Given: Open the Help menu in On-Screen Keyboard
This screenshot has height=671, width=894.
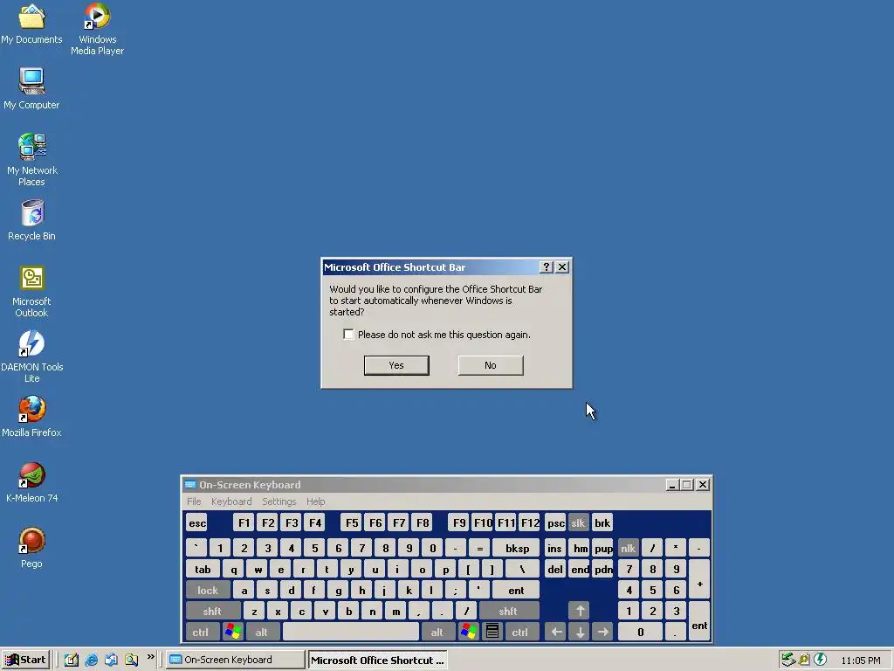Looking at the screenshot, I should (315, 502).
